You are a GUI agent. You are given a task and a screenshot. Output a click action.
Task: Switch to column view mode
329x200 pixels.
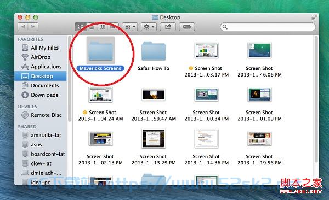tap(102, 27)
